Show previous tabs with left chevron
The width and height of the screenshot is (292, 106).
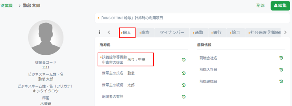point(109,33)
